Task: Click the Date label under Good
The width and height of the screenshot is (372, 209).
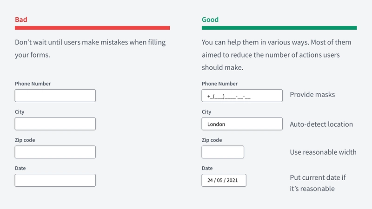Action: tap(207, 168)
